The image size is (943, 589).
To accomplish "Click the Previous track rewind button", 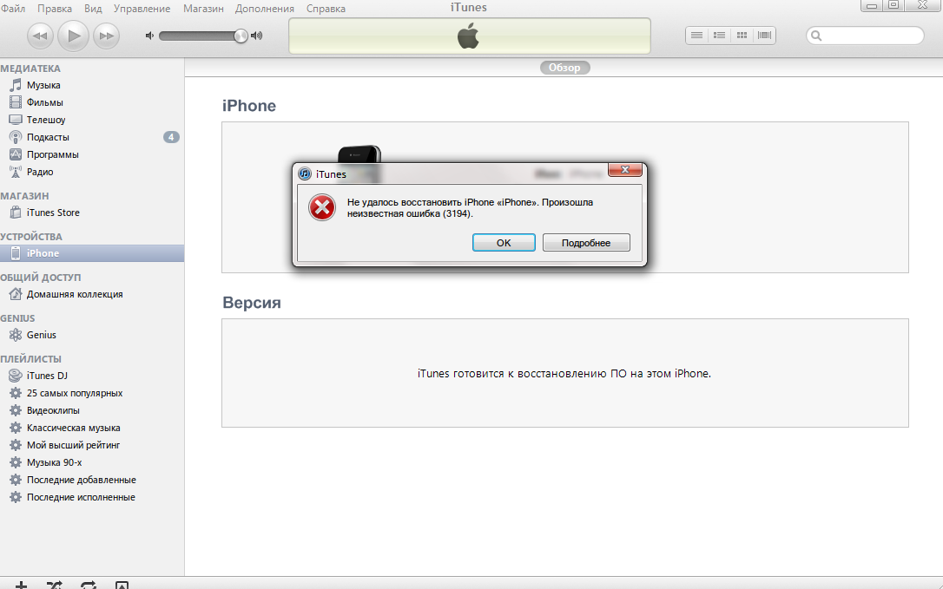I will (x=40, y=36).
